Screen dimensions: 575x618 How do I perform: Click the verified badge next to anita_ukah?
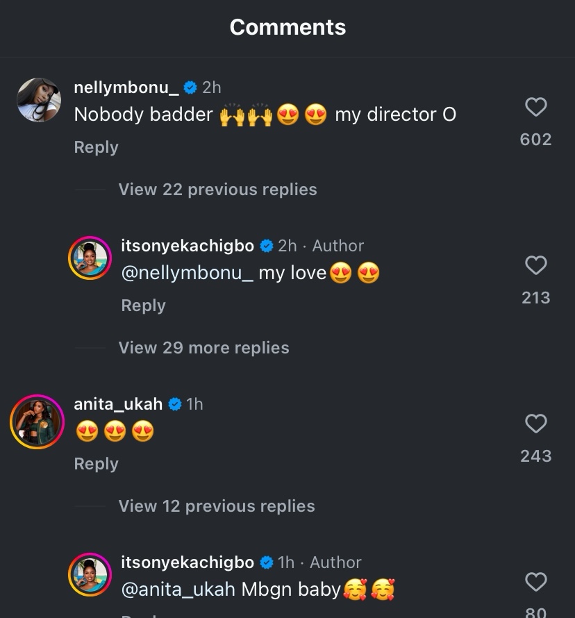coord(175,404)
